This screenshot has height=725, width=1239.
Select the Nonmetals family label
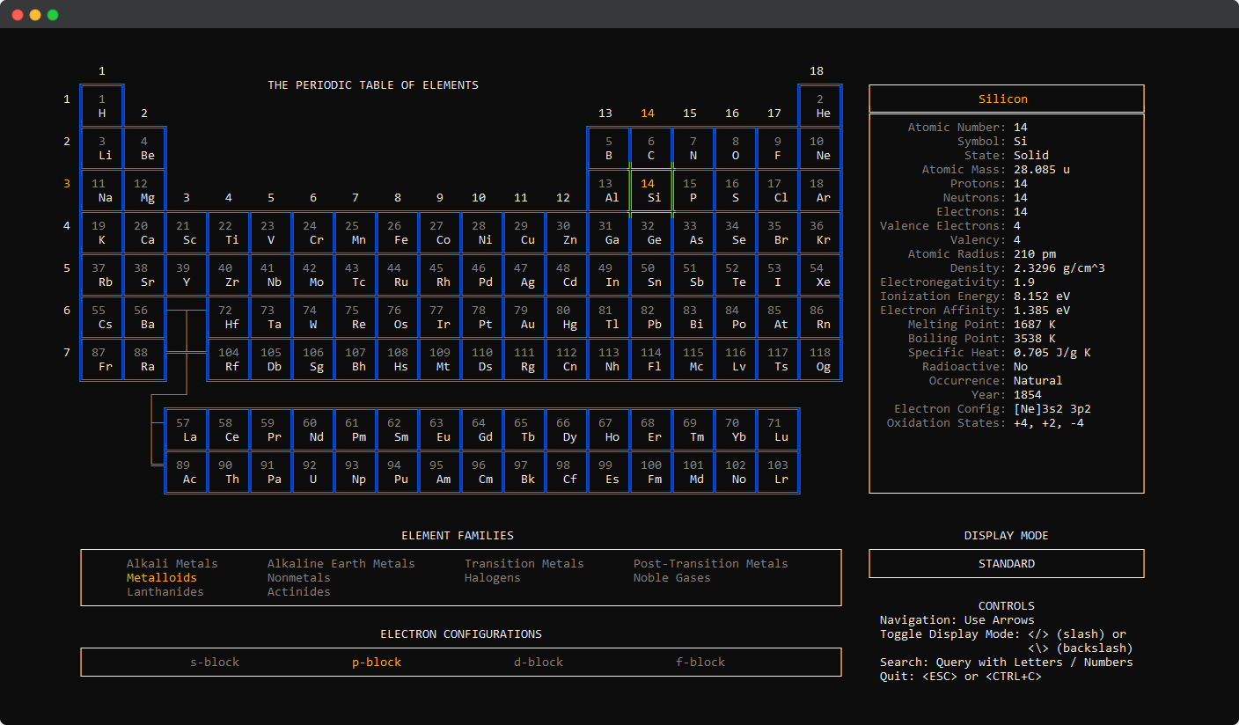[299, 578]
